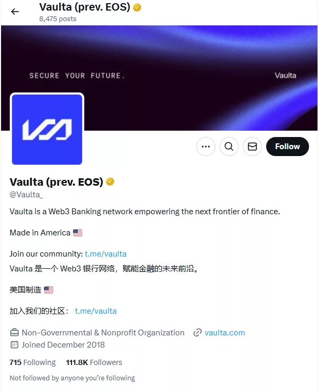Viewport: 318px width, 392px height.
Task: Click gold verified badge next to profile name
Action: click(110, 181)
